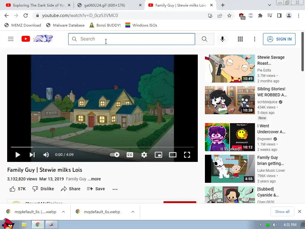Click the address bar URL
Image resolution: width=305 pixels, height=229 pixels.
[x=80, y=16]
